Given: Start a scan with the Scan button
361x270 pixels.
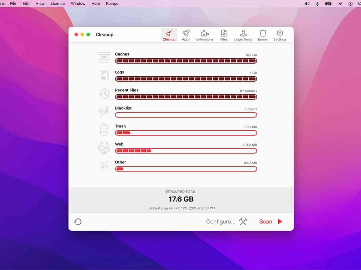Looking at the screenshot, I should pos(266,222).
